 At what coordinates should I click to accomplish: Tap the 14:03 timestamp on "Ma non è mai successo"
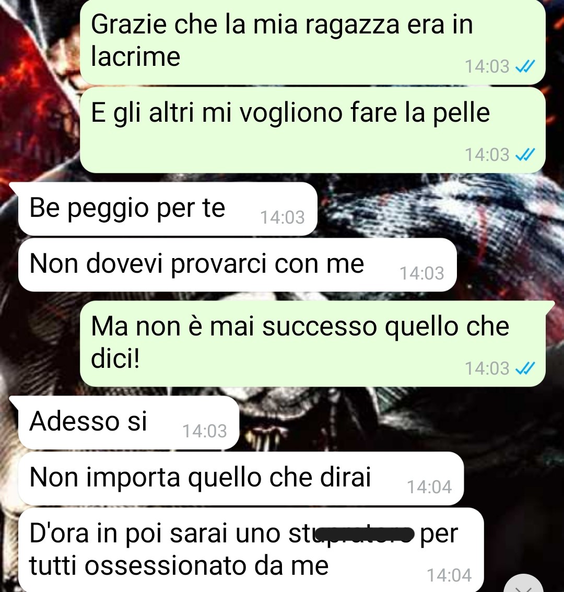pos(487,368)
